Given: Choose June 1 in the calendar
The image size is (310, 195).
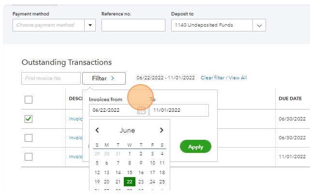Looking at the screenshot, I should coord(129,154).
